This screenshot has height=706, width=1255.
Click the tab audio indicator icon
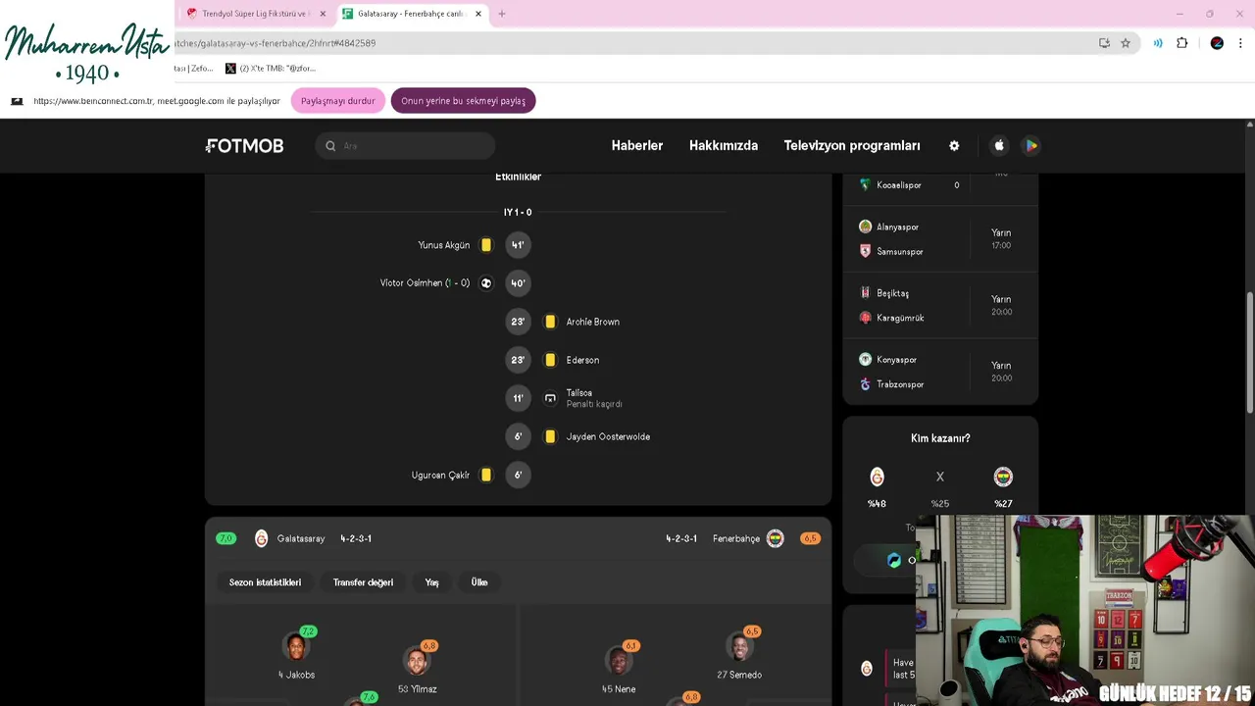tap(1158, 43)
